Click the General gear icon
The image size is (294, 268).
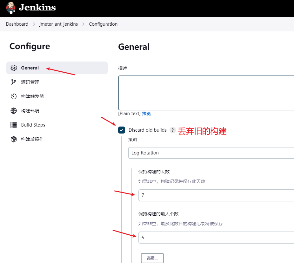point(14,68)
